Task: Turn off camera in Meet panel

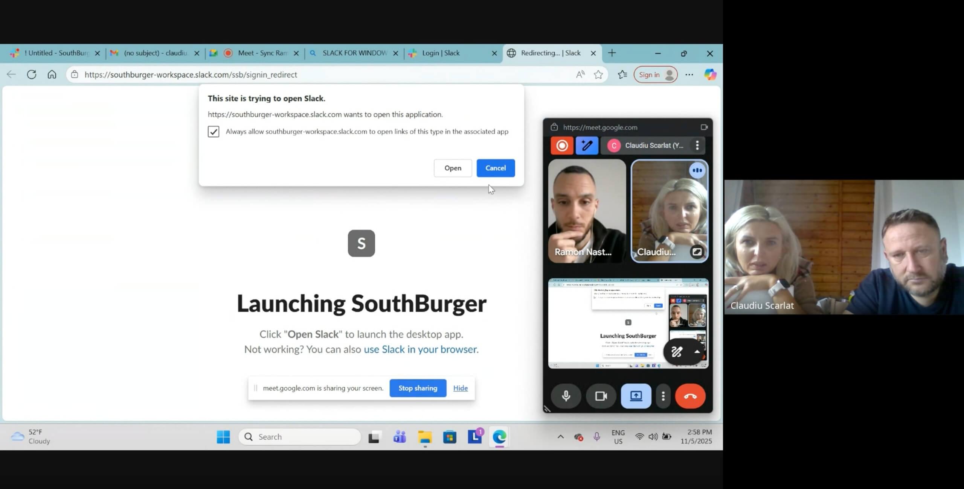Action: 601,396
